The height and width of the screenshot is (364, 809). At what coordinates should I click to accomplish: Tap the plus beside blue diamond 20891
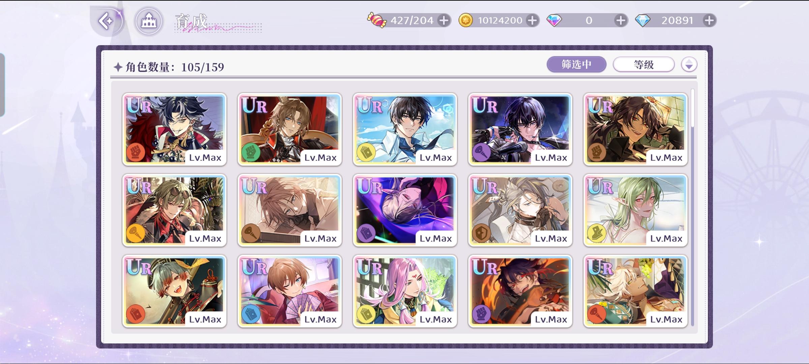(x=709, y=21)
